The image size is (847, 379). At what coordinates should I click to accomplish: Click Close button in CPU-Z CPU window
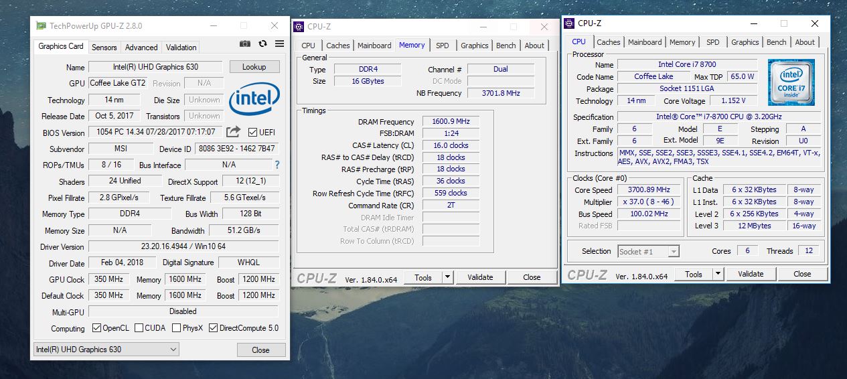[802, 274]
